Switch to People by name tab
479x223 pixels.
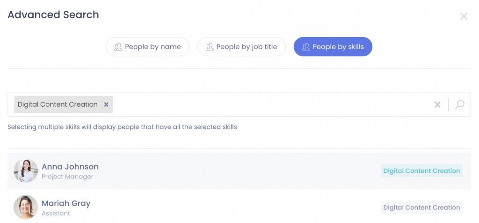pyautogui.click(x=148, y=47)
